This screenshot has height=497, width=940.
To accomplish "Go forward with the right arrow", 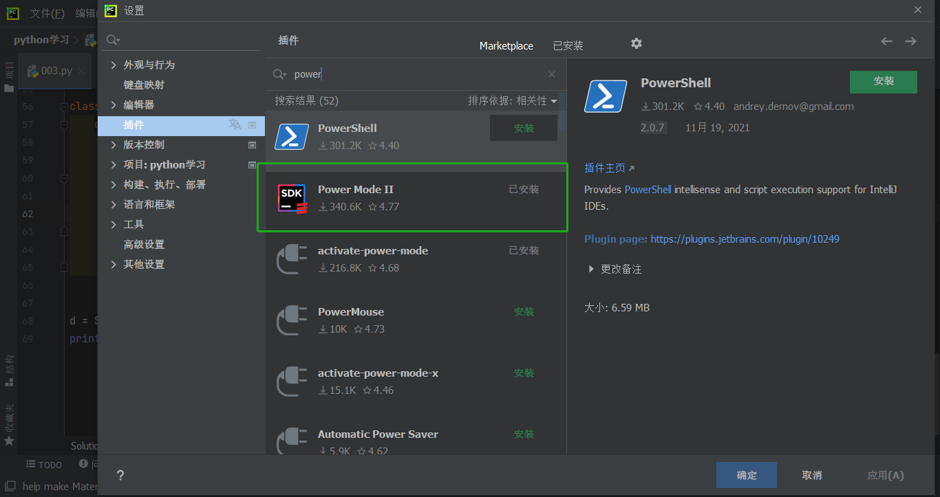I will (x=910, y=42).
